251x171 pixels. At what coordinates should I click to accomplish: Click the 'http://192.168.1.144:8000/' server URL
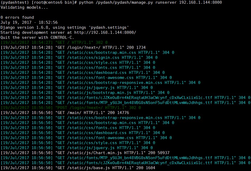coord(105,32)
